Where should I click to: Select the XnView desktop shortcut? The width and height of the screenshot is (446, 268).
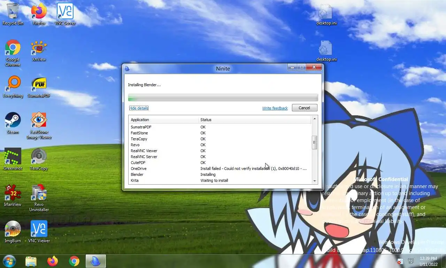[39, 51]
